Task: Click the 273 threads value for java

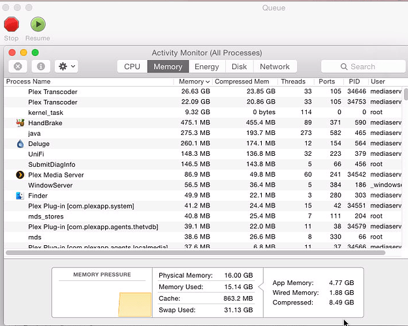Action: coord(306,133)
